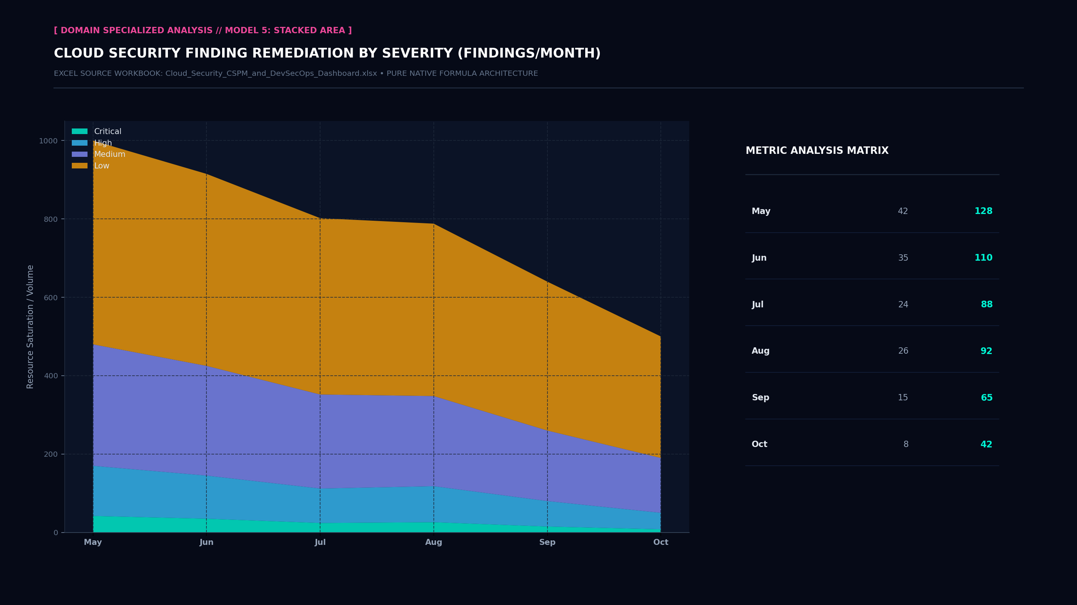Click the 600 y-axis tick label
1077x605 pixels.
click(50, 298)
